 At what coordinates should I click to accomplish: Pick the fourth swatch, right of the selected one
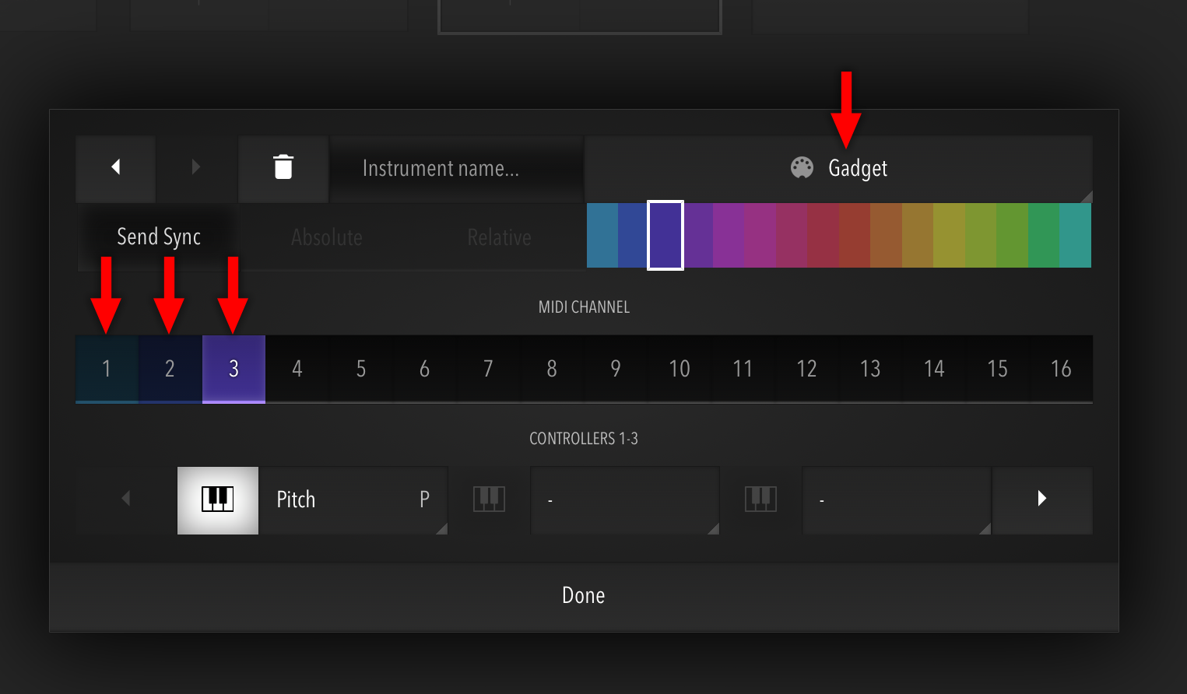[x=697, y=236]
